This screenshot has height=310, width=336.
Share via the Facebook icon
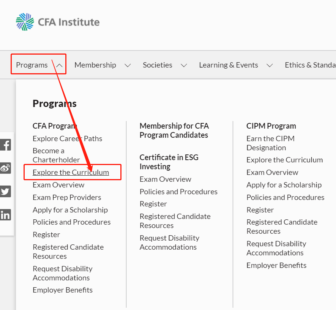point(5,145)
